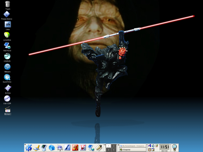The width and height of the screenshot is (203, 152).
Task: Open the CD/DVD desktop icon
Action: tap(7, 56)
